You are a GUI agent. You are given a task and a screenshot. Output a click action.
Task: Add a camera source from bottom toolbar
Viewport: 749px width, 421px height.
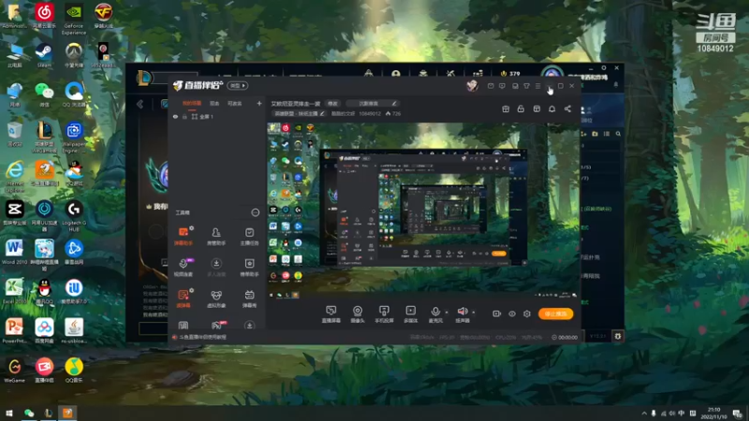pos(358,314)
